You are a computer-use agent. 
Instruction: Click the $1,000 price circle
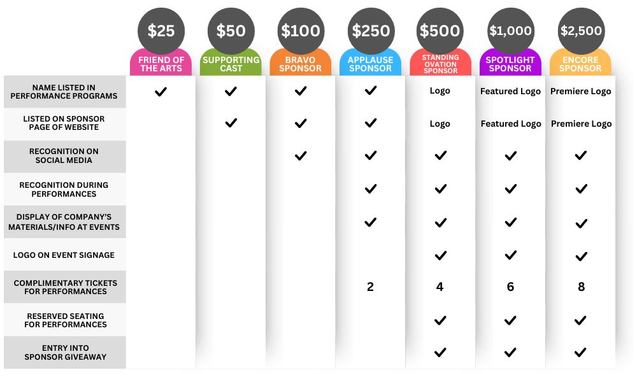[511, 31]
